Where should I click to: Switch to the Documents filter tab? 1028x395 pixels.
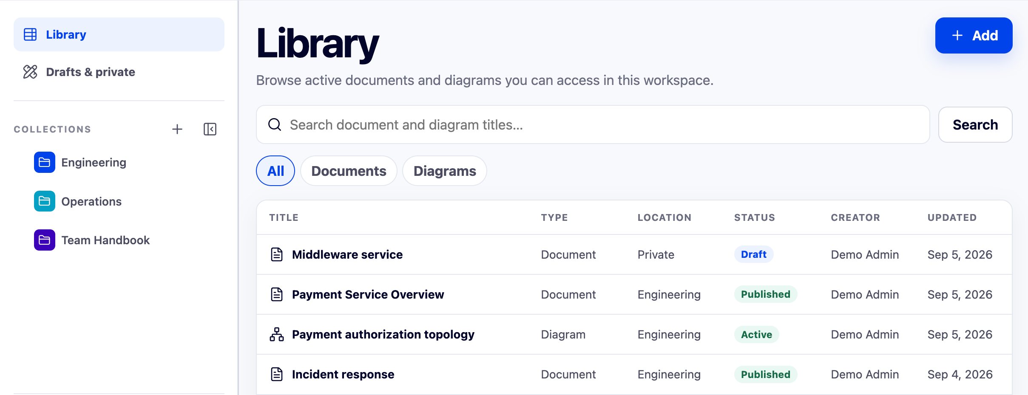tap(349, 171)
